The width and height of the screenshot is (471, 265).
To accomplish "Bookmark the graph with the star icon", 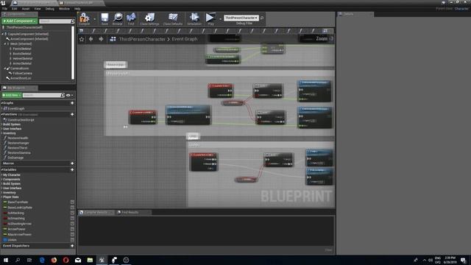I will coord(82,39).
